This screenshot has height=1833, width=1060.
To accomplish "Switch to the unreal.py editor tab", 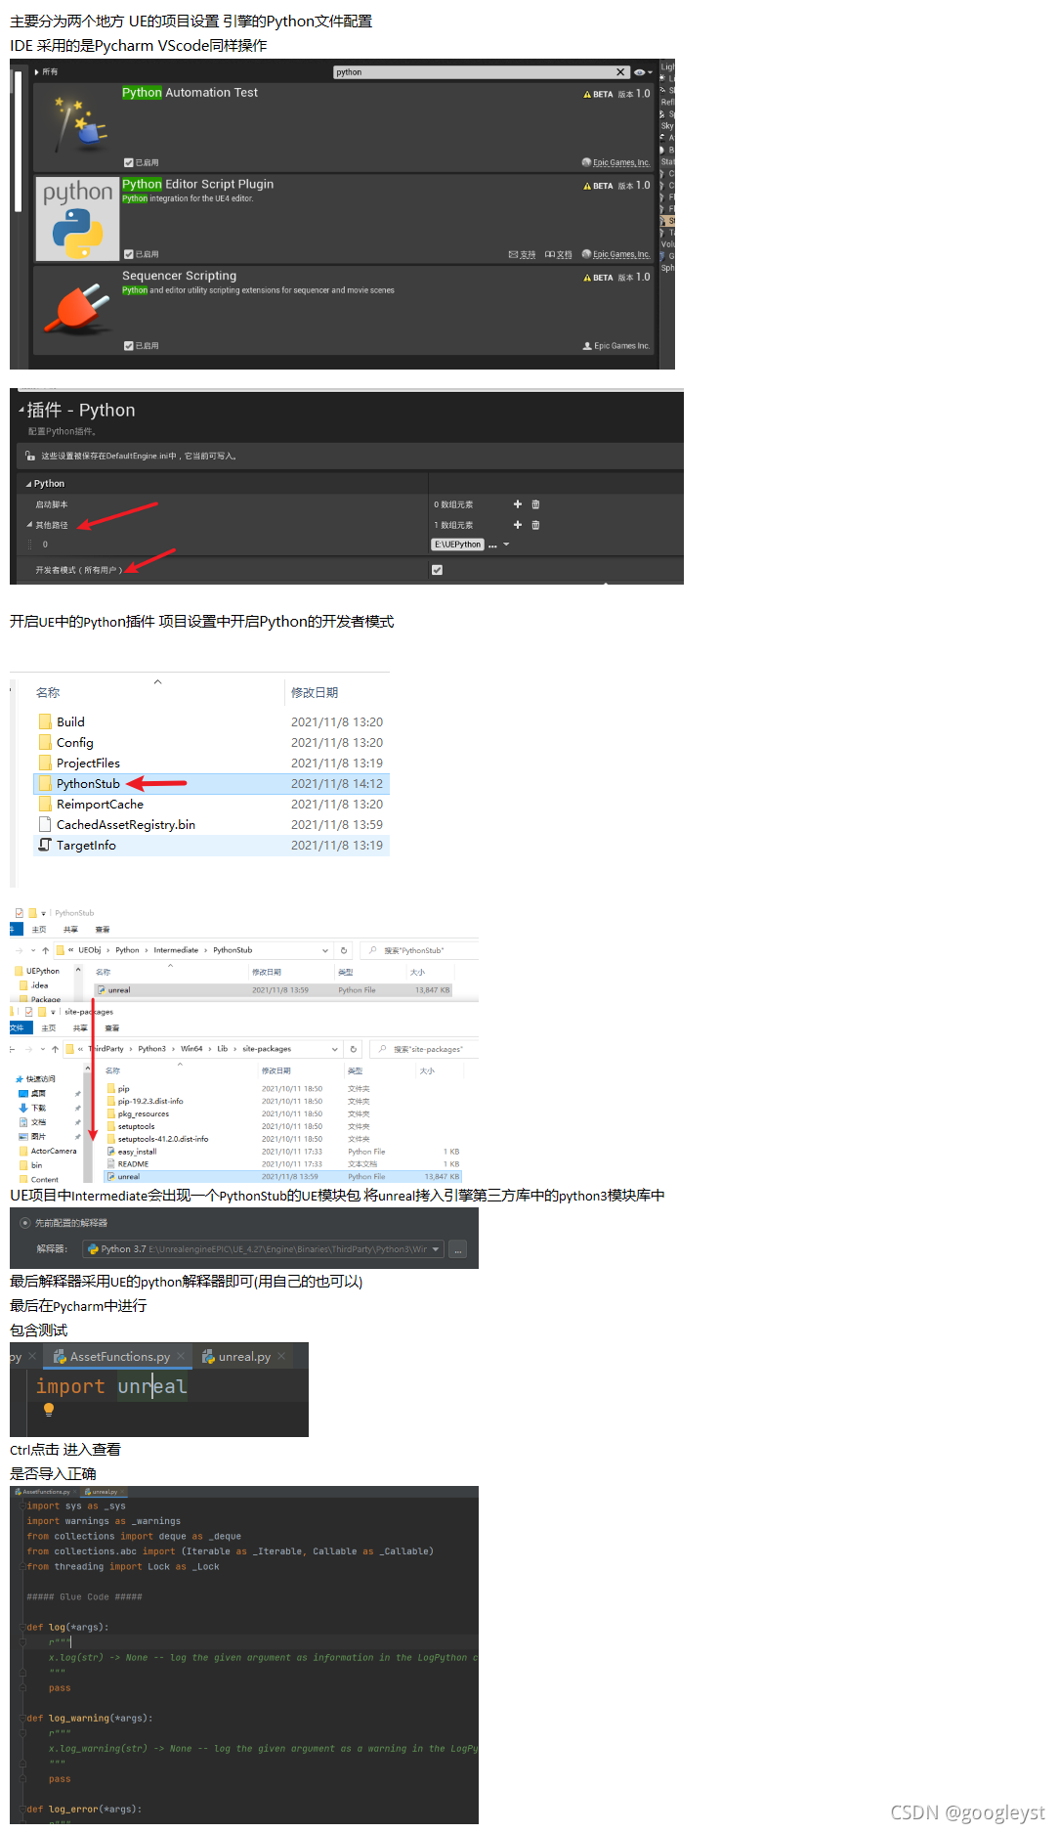I will [x=244, y=1357].
